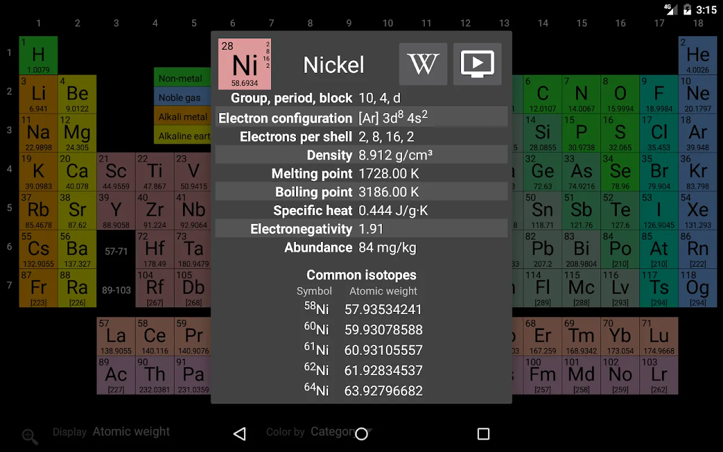Tap the Alkali metal legend entry
Viewport: 723px width, 452px height.
[x=182, y=116]
